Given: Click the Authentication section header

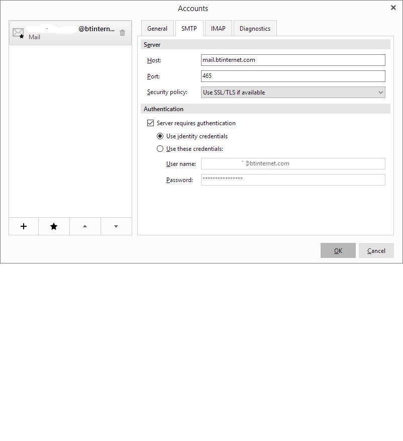Looking at the screenshot, I should pos(265,109).
